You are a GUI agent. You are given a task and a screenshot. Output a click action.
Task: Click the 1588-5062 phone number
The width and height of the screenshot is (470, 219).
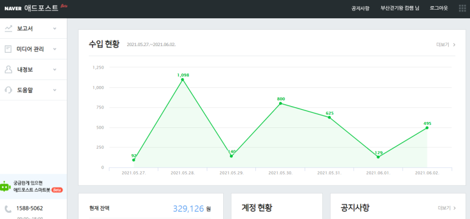pos(29,208)
